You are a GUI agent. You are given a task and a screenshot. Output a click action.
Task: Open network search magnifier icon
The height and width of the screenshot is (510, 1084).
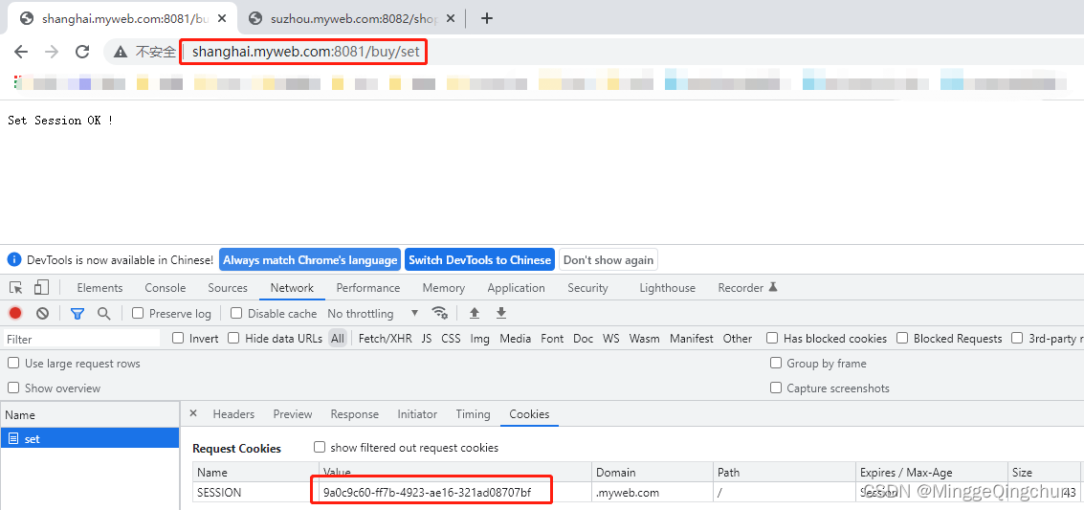tap(103, 313)
